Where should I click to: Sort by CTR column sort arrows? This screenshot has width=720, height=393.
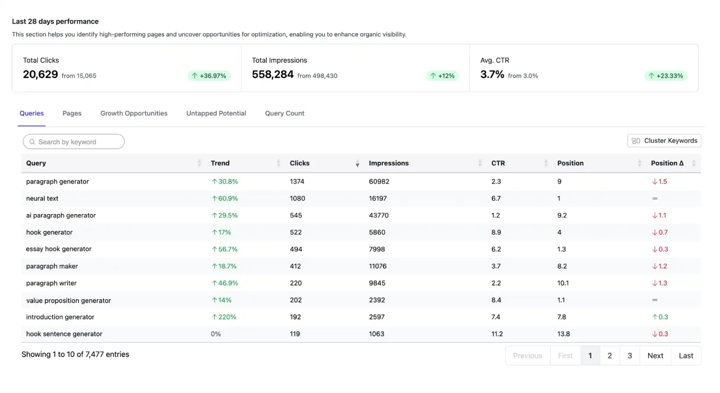pyautogui.click(x=546, y=163)
